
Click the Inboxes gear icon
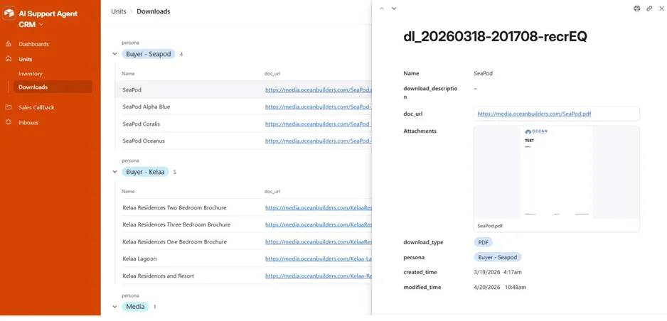tap(9, 122)
